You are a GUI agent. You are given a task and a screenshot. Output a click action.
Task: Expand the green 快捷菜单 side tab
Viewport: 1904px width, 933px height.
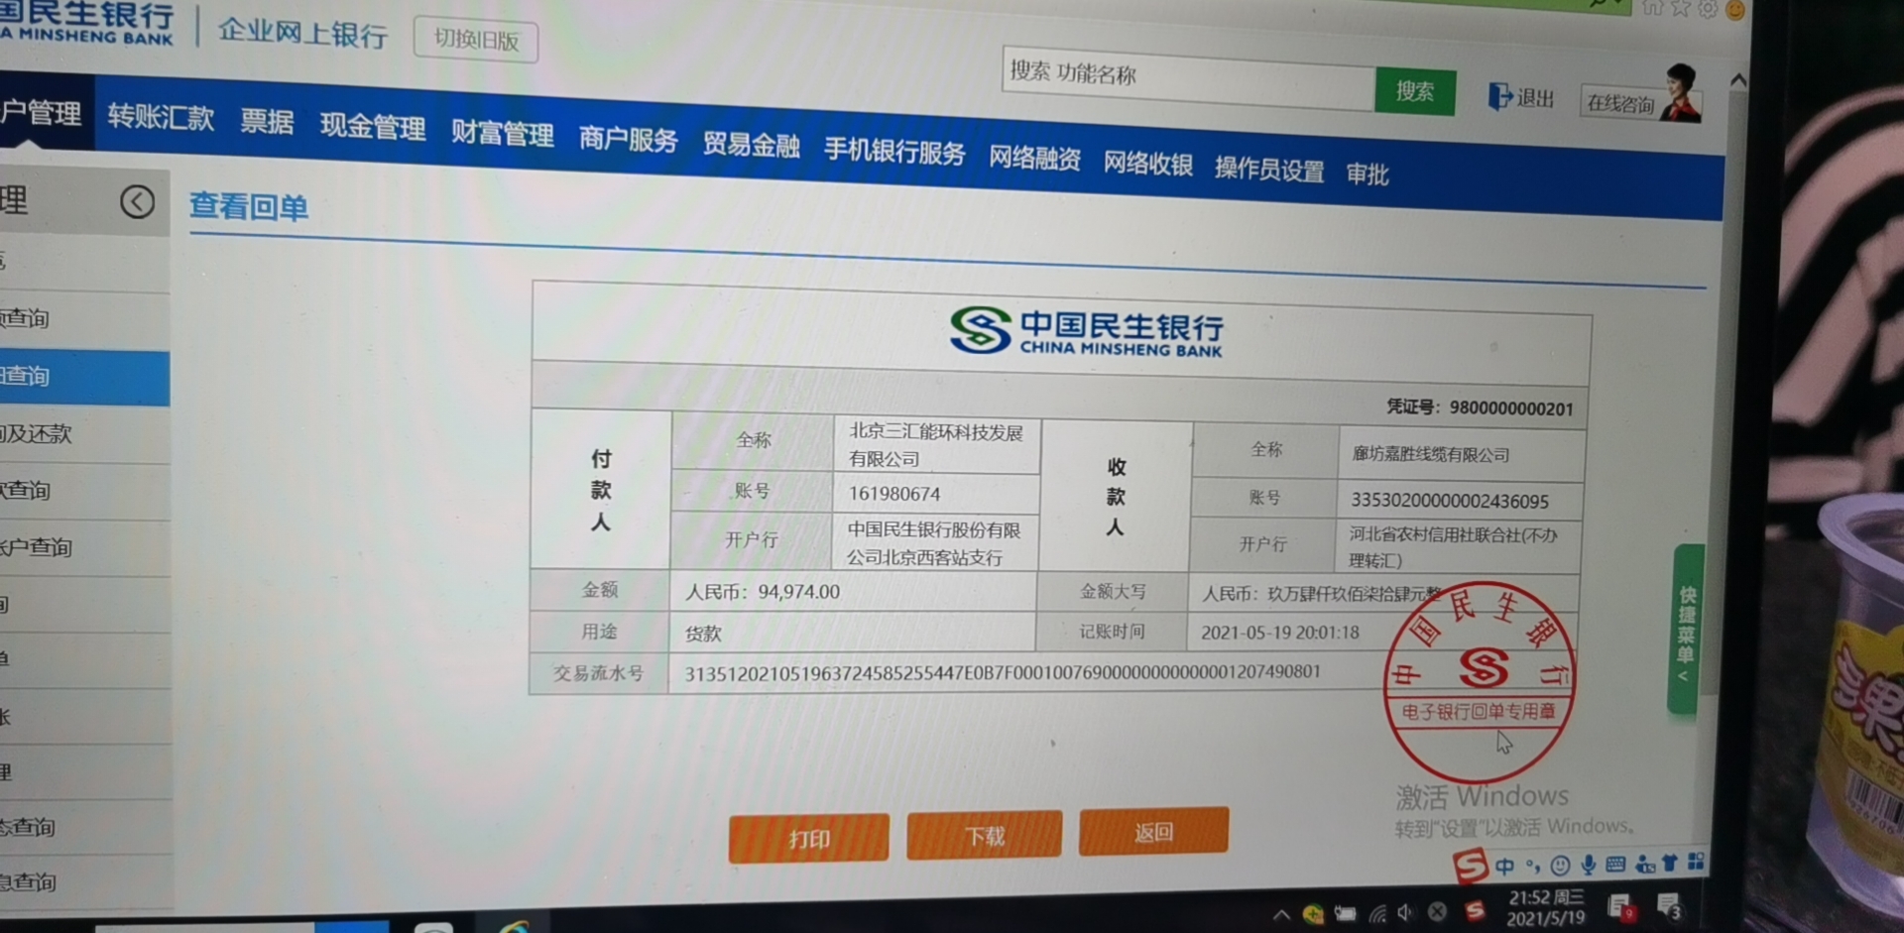point(1686,629)
